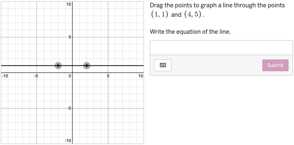Select the left draggable point on the line
This screenshot has width=294, height=145.
coord(58,65)
